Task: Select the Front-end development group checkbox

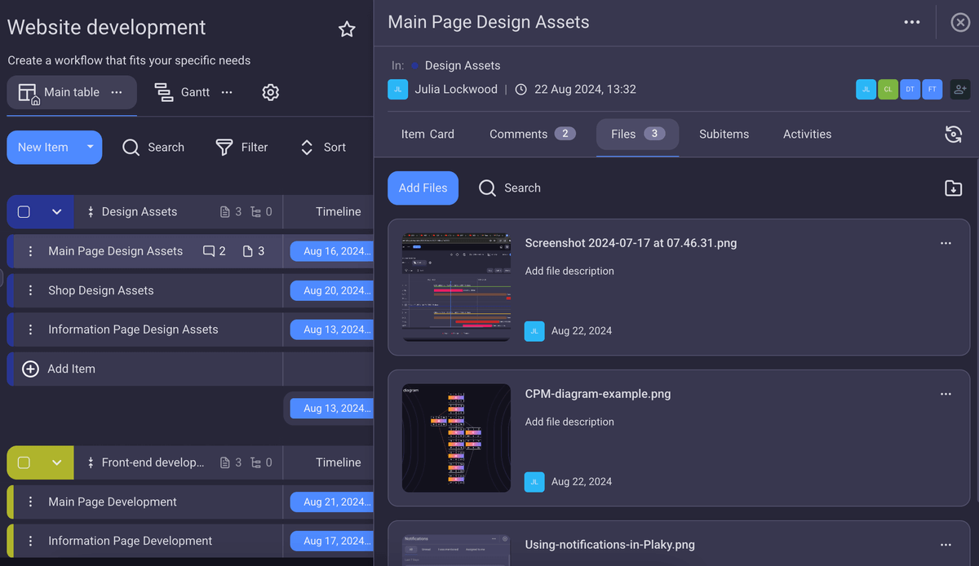Action: click(x=24, y=462)
